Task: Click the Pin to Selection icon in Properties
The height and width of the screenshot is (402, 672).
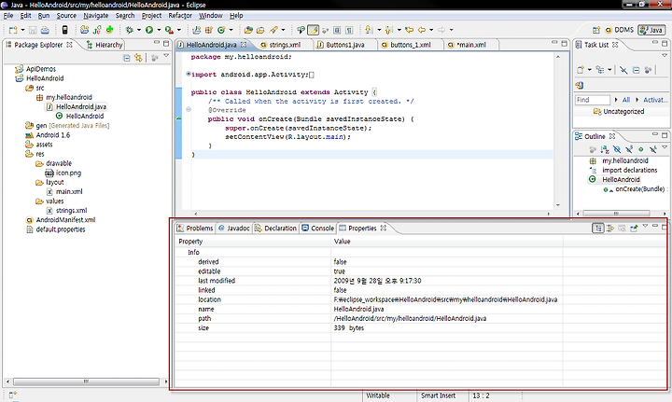Action: click(x=634, y=229)
